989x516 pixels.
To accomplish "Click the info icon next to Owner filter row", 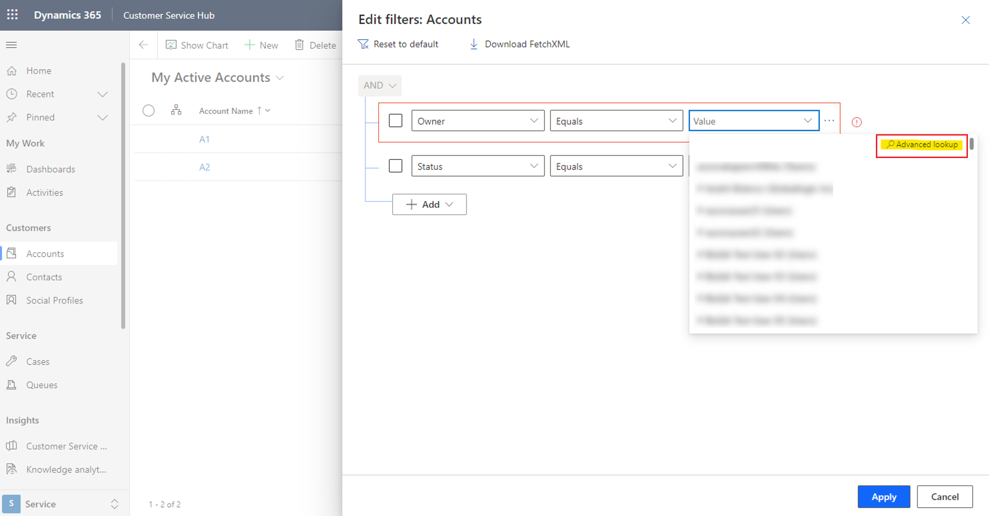I will click(x=856, y=122).
